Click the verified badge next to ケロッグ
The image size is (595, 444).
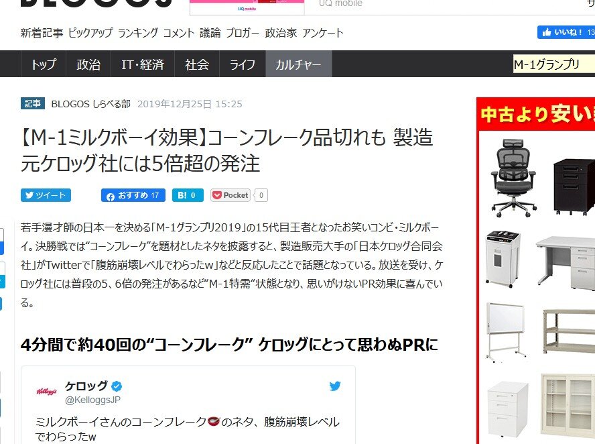[x=117, y=386]
